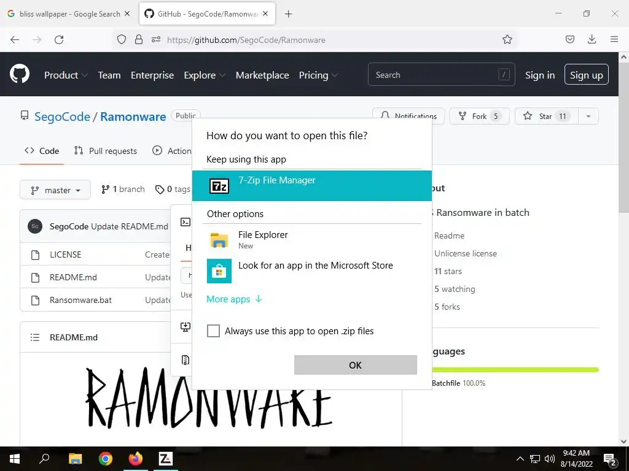The width and height of the screenshot is (629, 471).
Task: Expand the Explore dropdown menu
Action: (205, 75)
